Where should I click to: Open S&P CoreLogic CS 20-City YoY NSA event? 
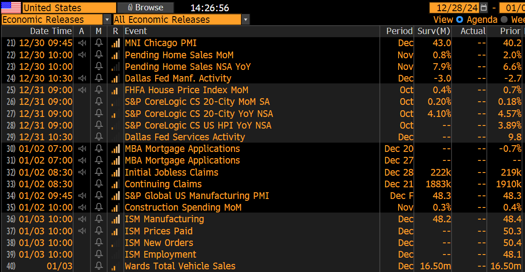click(x=199, y=114)
